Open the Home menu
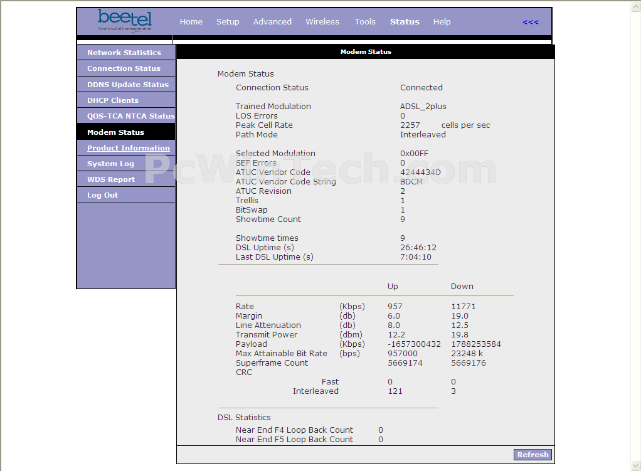Viewport: 641px width, 471px height. [x=191, y=22]
